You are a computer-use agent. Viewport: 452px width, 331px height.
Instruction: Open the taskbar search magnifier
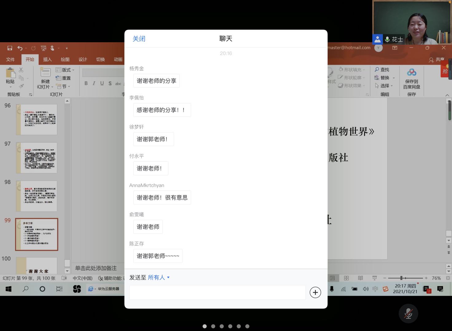pyautogui.click(x=26, y=289)
